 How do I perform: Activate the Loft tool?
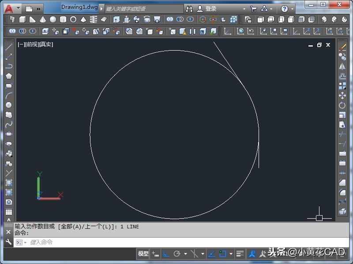pyautogui.click(x=157, y=19)
